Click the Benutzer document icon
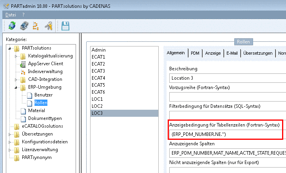The width and height of the screenshot is (286, 173). tap(29, 95)
